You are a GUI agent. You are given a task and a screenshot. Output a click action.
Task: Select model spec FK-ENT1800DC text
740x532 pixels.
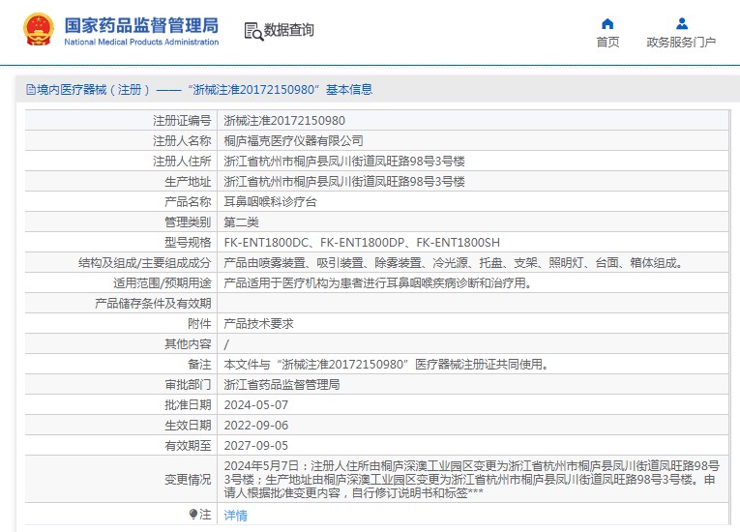point(266,243)
